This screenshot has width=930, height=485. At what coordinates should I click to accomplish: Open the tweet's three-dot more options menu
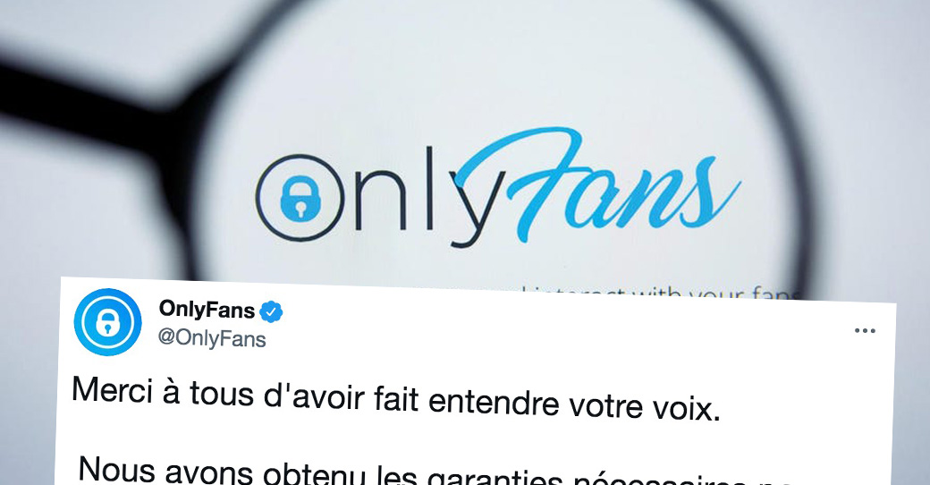click(865, 331)
